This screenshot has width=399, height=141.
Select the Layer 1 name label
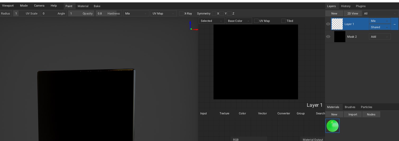tap(349, 24)
